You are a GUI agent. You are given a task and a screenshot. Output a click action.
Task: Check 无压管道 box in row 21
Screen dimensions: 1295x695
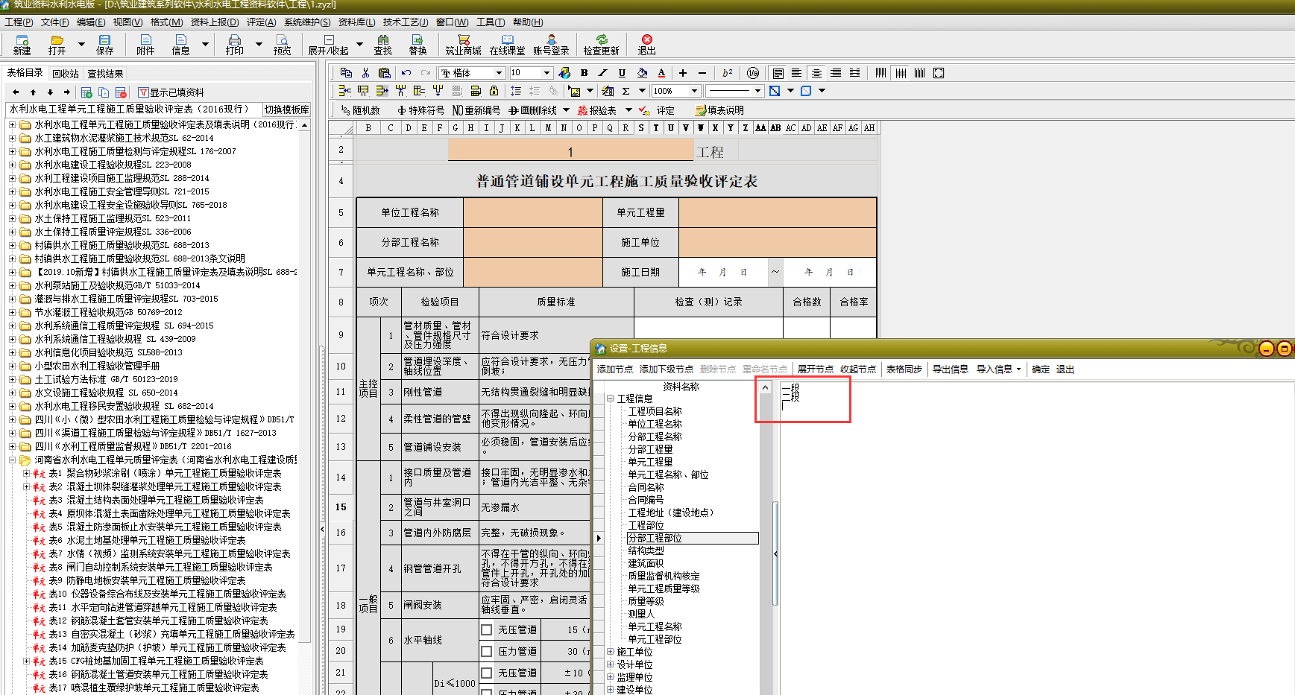[487, 673]
